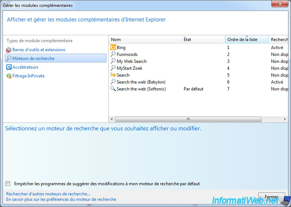
Task: Sort by Ordre de la liste column
Action: [247, 40]
